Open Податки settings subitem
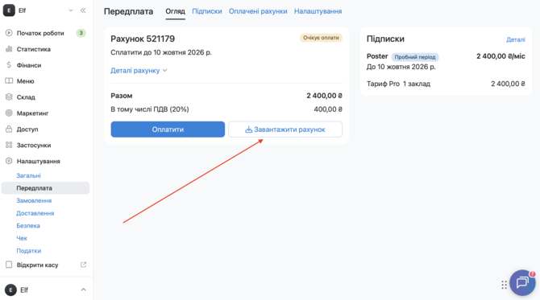This screenshot has width=540, height=300. point(28,251)
